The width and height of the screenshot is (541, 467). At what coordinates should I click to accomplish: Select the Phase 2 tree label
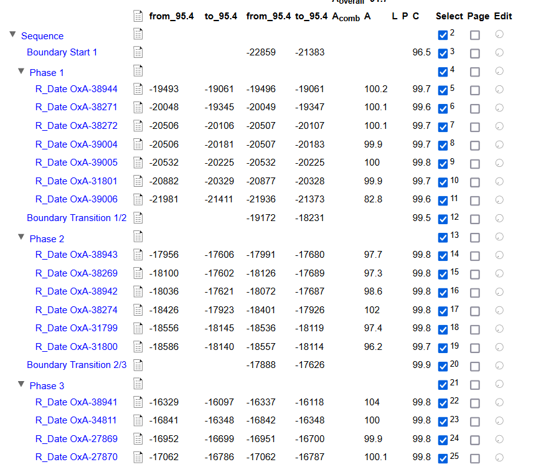pos(47,239)
